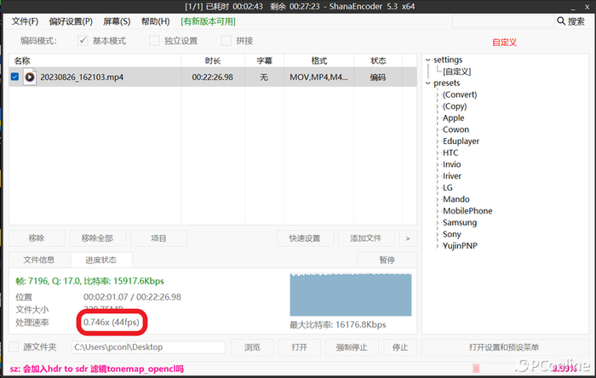
Task: Click the 最大比特率: 16176.8Kbps text
Action: tap(338, 325)
